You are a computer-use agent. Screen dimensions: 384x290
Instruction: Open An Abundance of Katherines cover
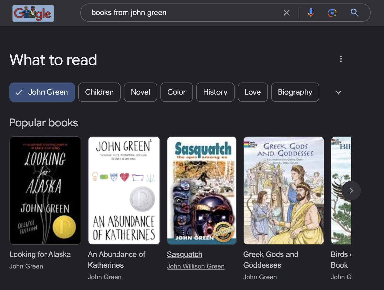pos(124,191)
